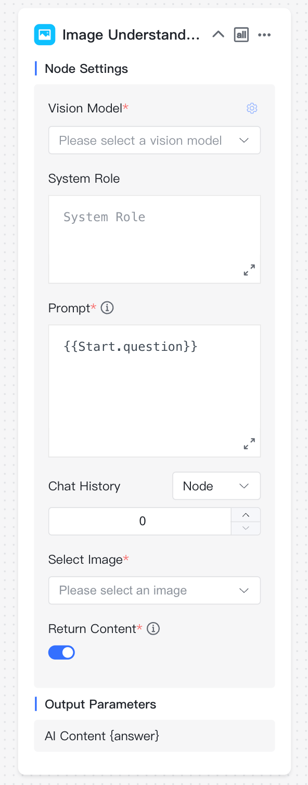This screenshot has height=785, width=308.
Task: Increase chat history count with up arrow
Action: (246, 514)
